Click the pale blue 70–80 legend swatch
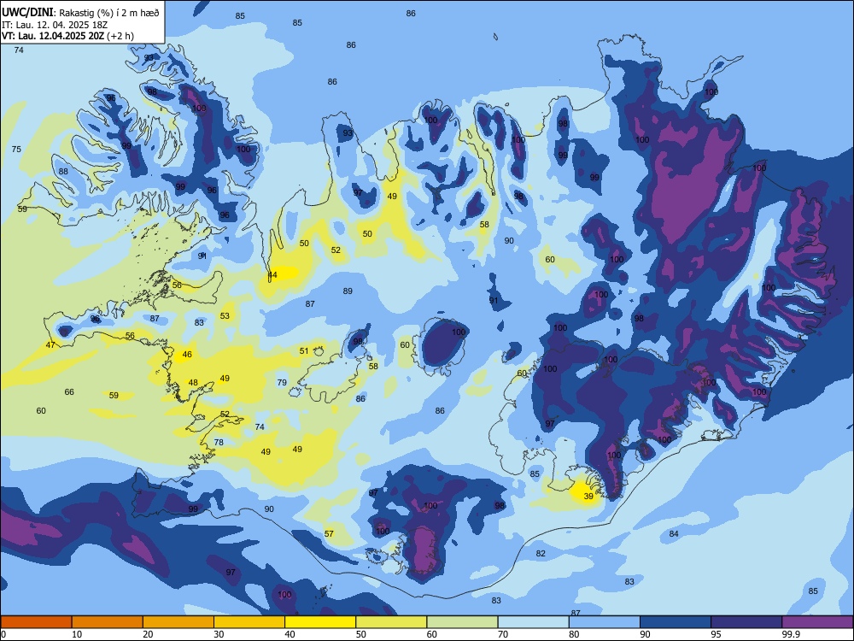854x641 pixels. click(x=533, y=622)
